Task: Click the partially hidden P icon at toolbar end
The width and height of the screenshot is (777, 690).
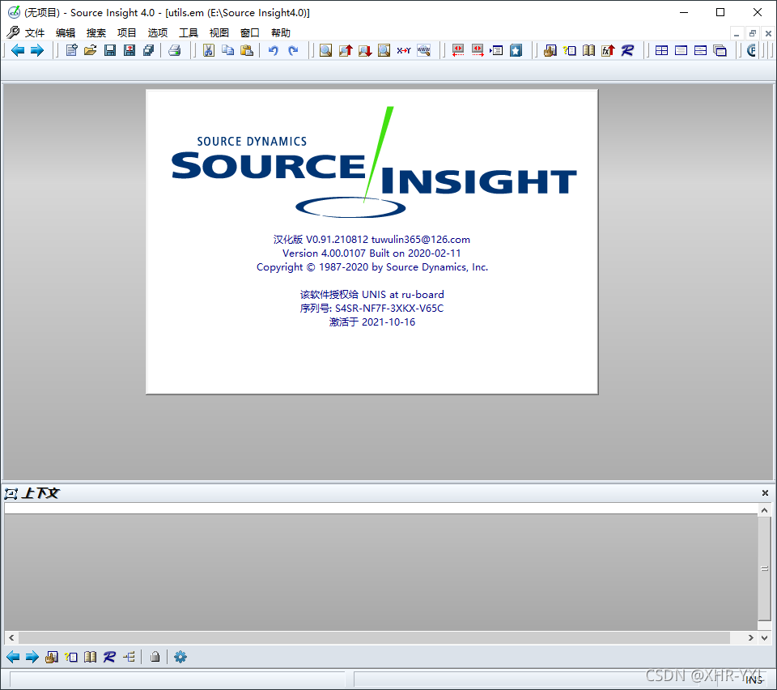Action: click(751, 50)
